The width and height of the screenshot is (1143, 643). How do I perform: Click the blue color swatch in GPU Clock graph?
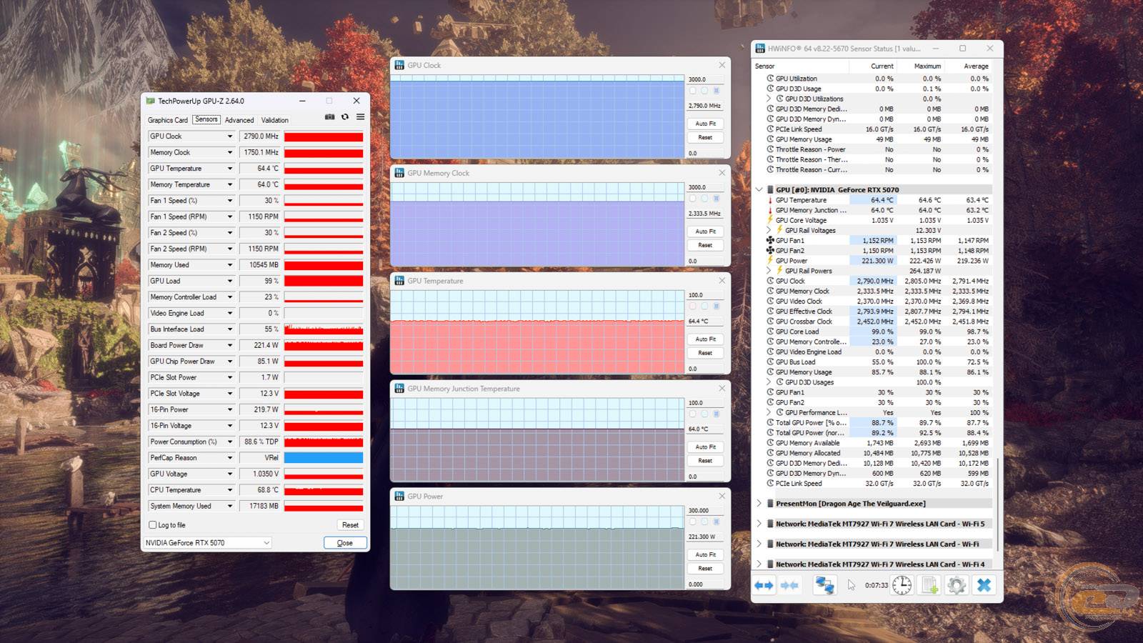tap(717, 91)
